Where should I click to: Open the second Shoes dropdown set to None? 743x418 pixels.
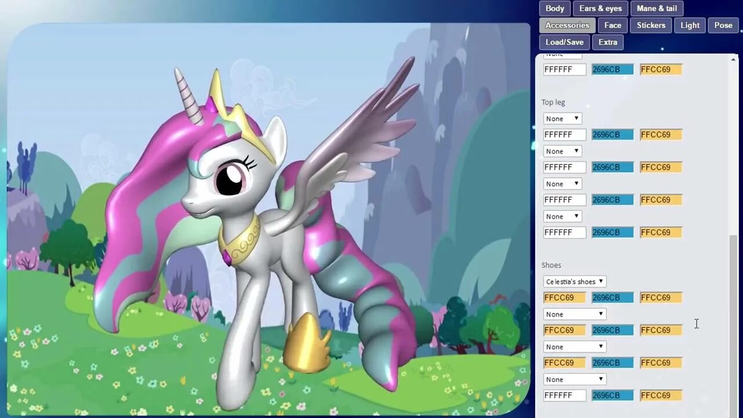coord(575,313)
